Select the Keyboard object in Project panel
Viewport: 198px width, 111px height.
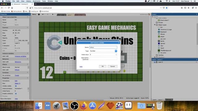163,32
